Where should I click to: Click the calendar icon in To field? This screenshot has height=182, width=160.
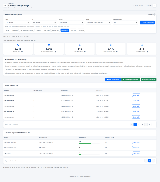coord(55,22)
